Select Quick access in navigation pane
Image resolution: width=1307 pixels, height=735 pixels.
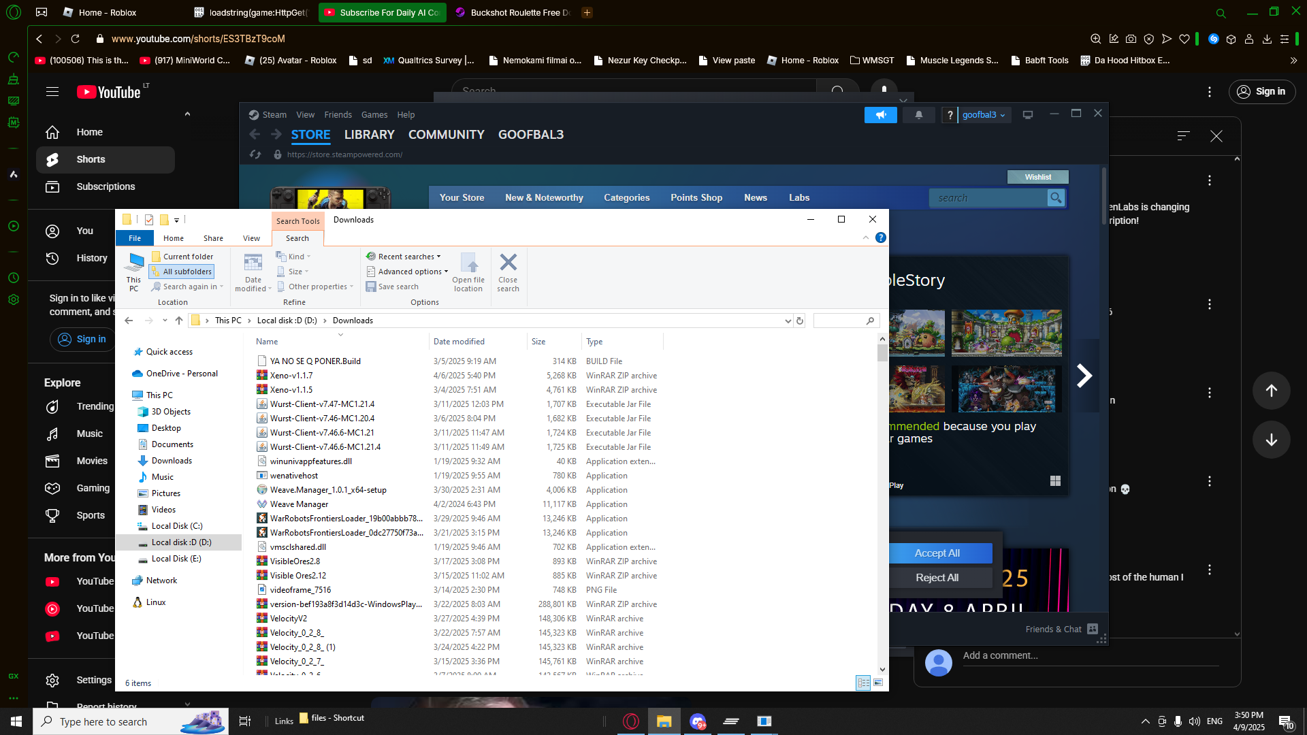point(170,352)
